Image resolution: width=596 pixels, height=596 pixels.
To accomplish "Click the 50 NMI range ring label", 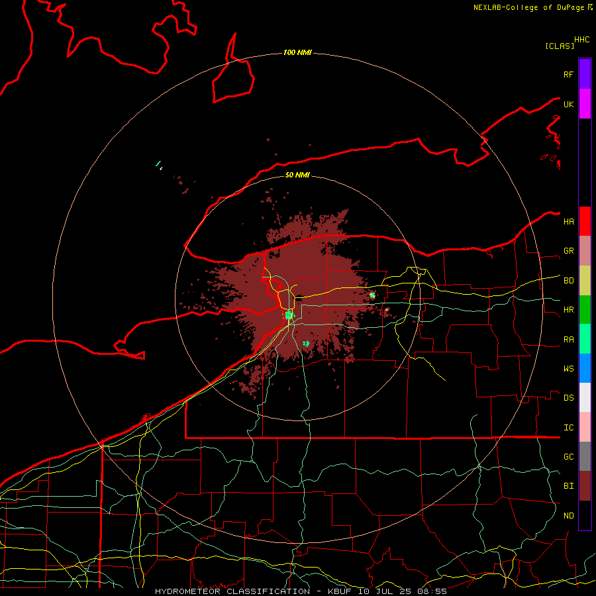I will (x=297, y=175).
